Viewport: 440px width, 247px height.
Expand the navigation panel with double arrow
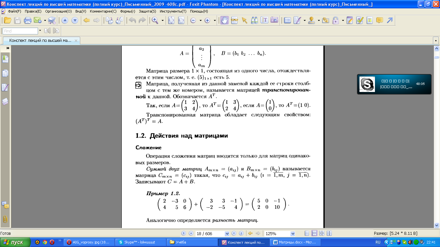pos(8,48)
